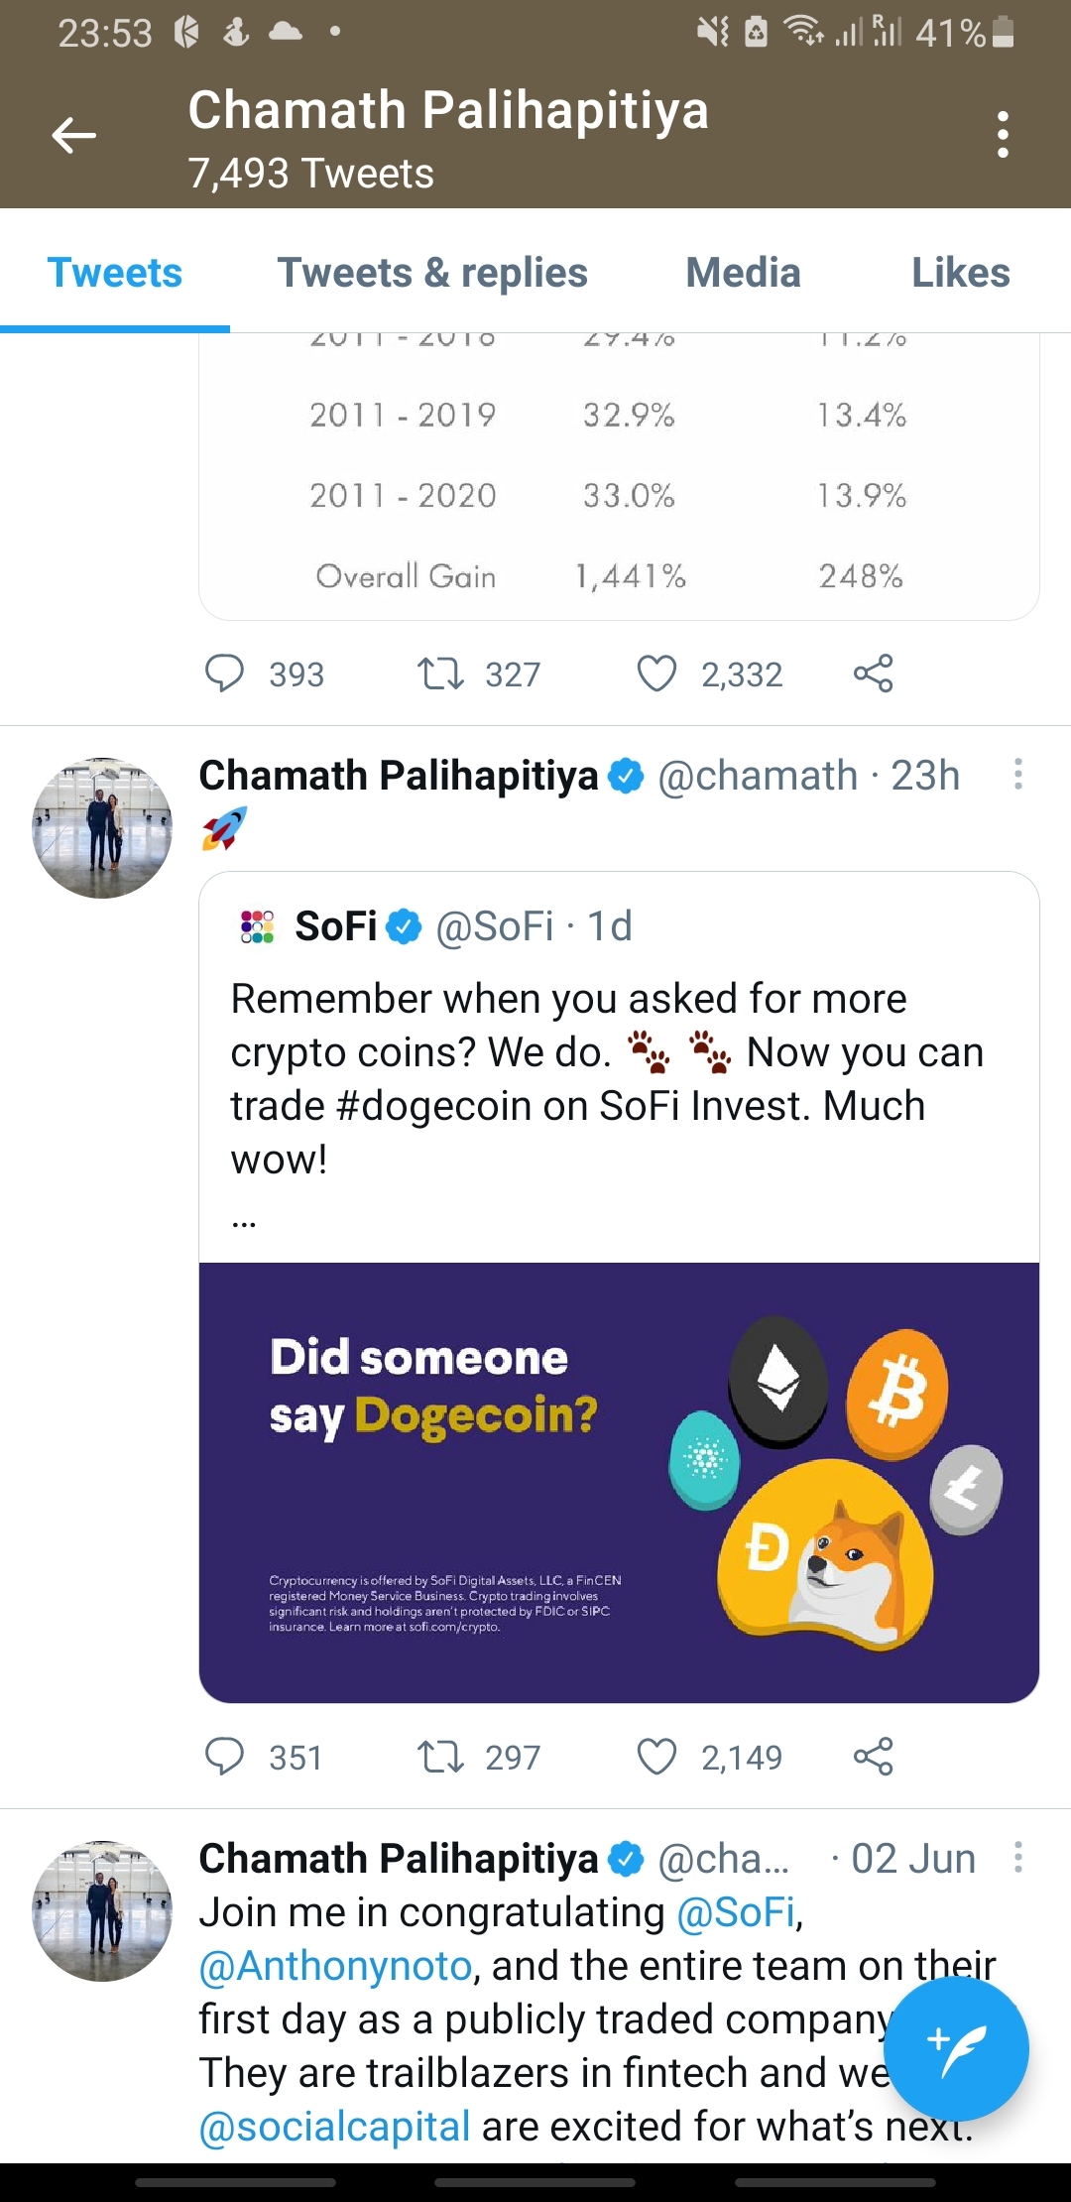1071x2202 pixels.
Task: Go to the Likes tab
Action: tap(960, 273)
